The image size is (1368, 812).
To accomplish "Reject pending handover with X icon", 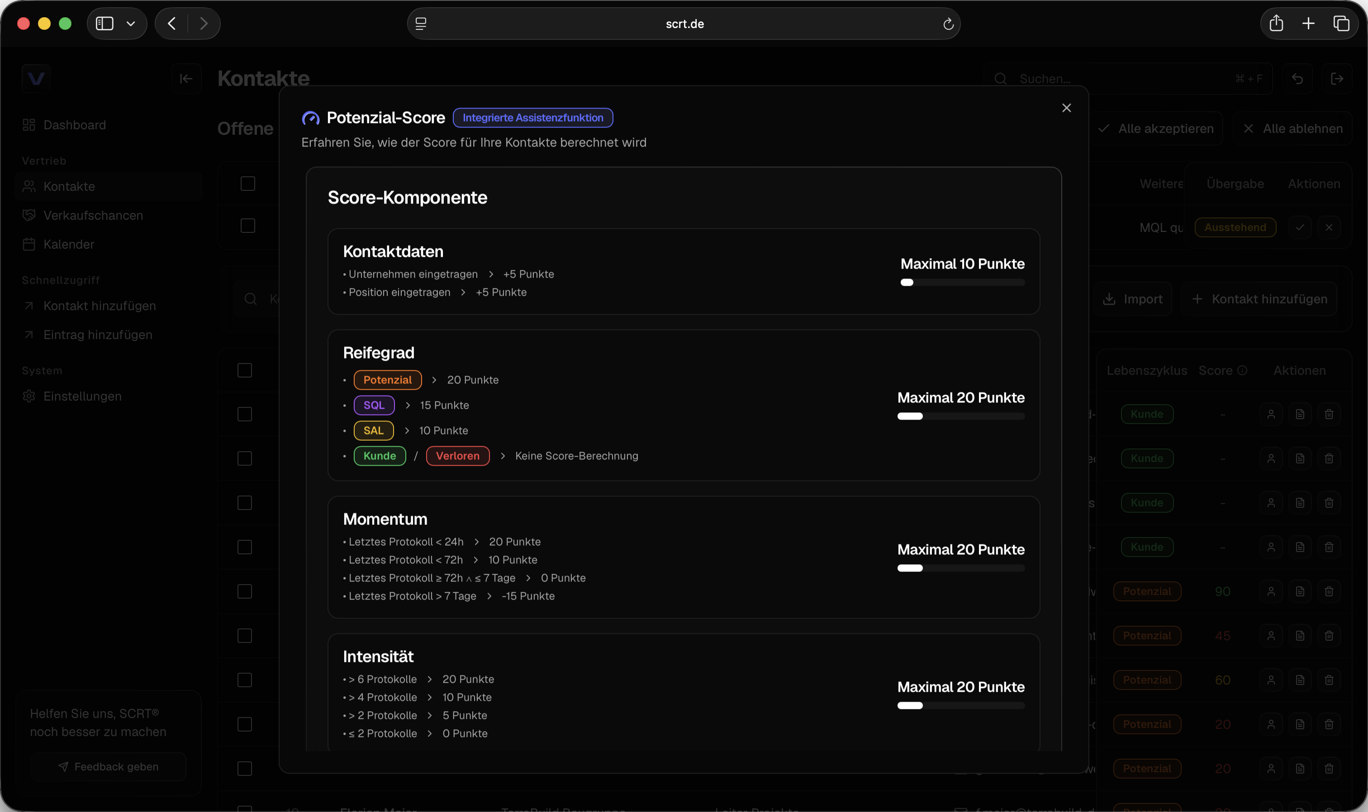I will [x=1329, y=227].
